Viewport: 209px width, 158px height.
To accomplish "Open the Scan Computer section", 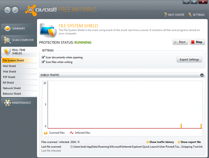I will 19,40.
